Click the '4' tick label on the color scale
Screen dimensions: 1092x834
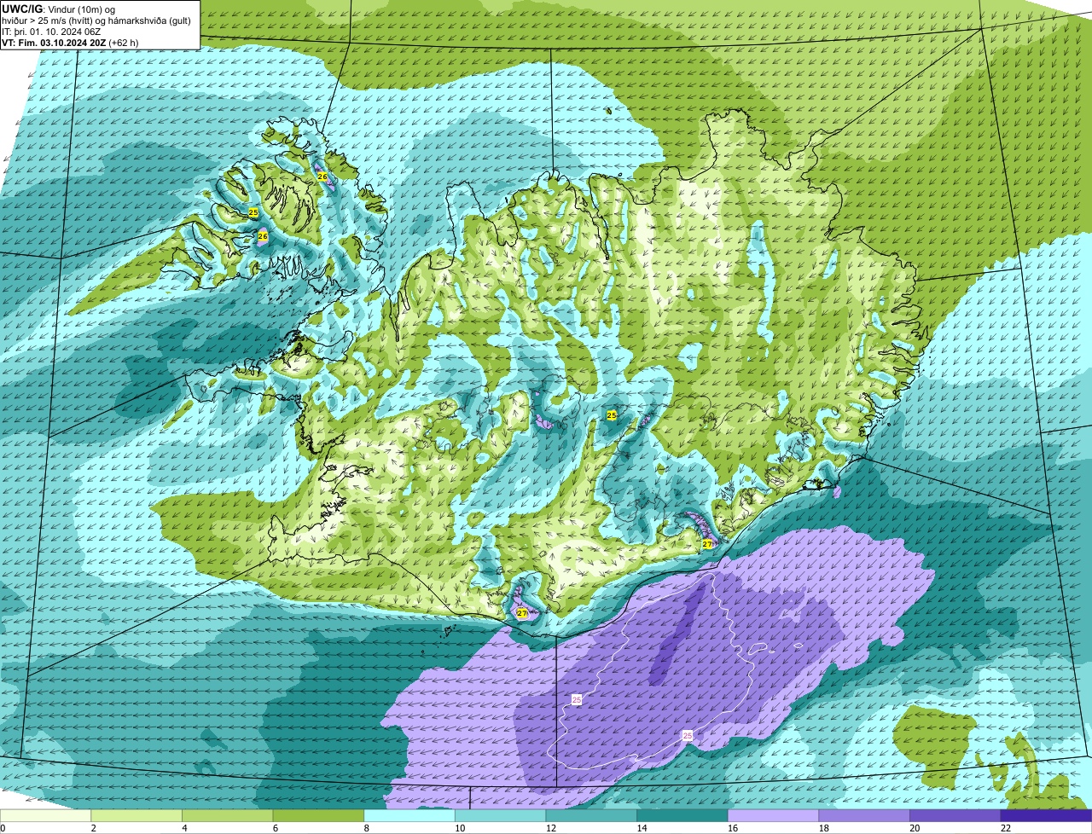[x=184, y=828]
